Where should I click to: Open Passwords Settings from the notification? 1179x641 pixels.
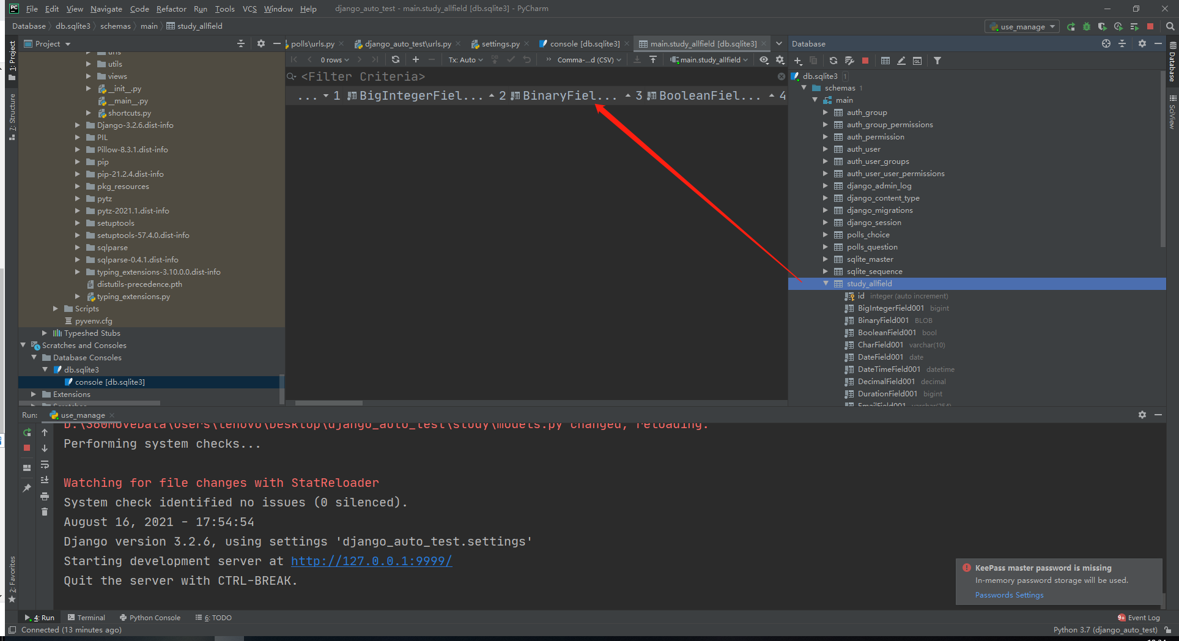[x=1009, y=595]
